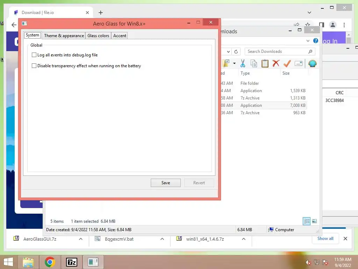Screen dimensions: 358x269
Task: Open the Chrome side panel icon
Action: [322, 25]
